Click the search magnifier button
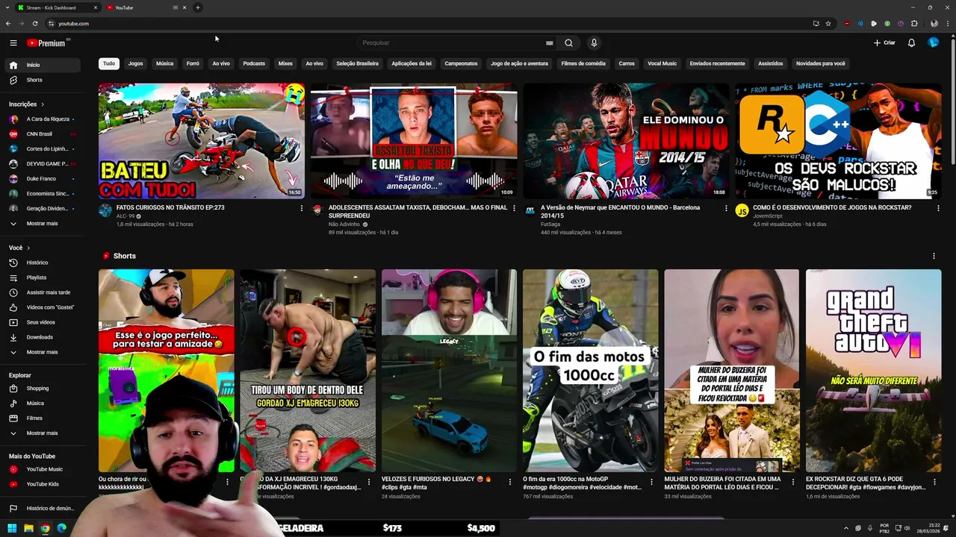 click(568, 43)
